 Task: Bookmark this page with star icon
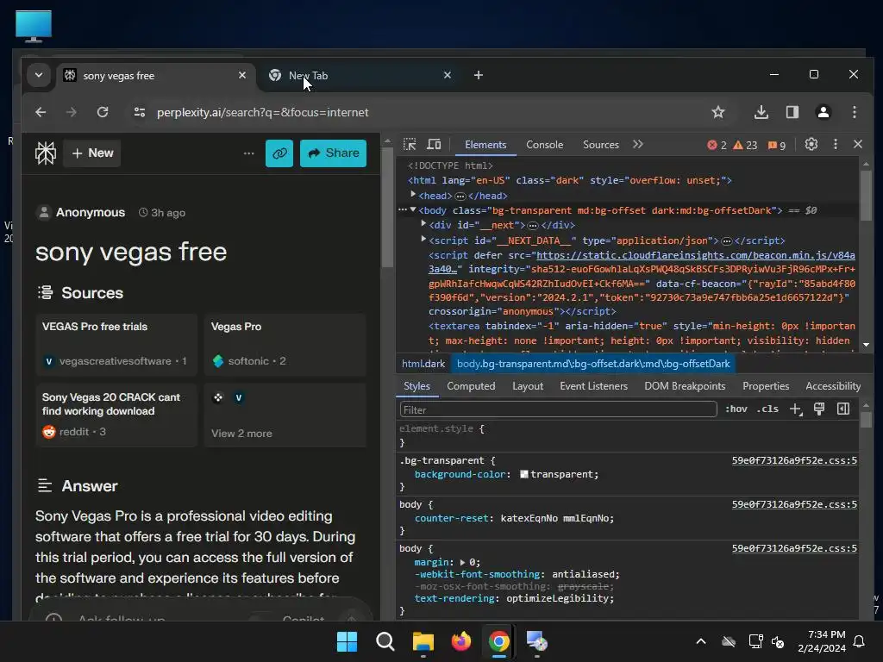coord(718,112)
